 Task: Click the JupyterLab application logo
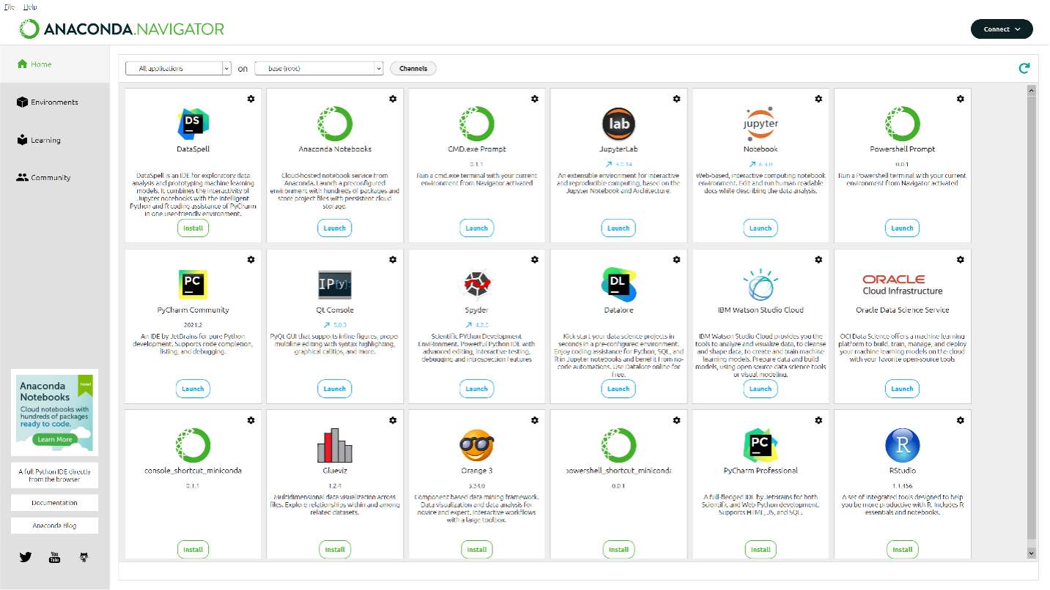pyautogui.click(x=618, y=124)
